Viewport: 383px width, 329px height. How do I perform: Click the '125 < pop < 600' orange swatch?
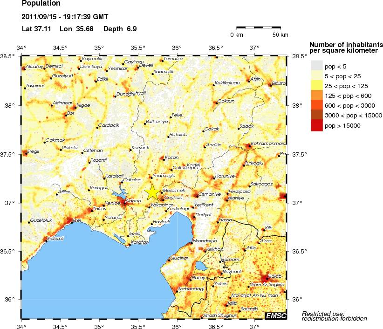click(317, 96)
